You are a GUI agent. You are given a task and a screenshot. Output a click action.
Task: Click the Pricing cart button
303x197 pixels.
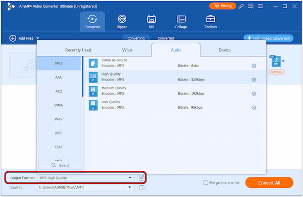pos(223,6)
